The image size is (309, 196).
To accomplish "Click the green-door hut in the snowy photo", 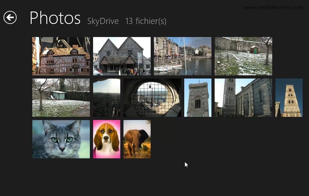I will pos(255,50).
